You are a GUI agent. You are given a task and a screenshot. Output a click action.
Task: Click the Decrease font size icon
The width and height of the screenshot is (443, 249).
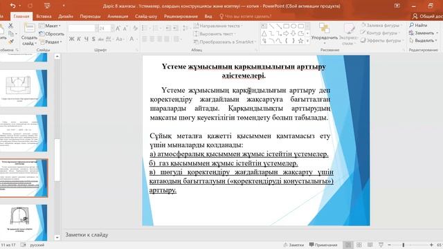[x=125, y=28]
